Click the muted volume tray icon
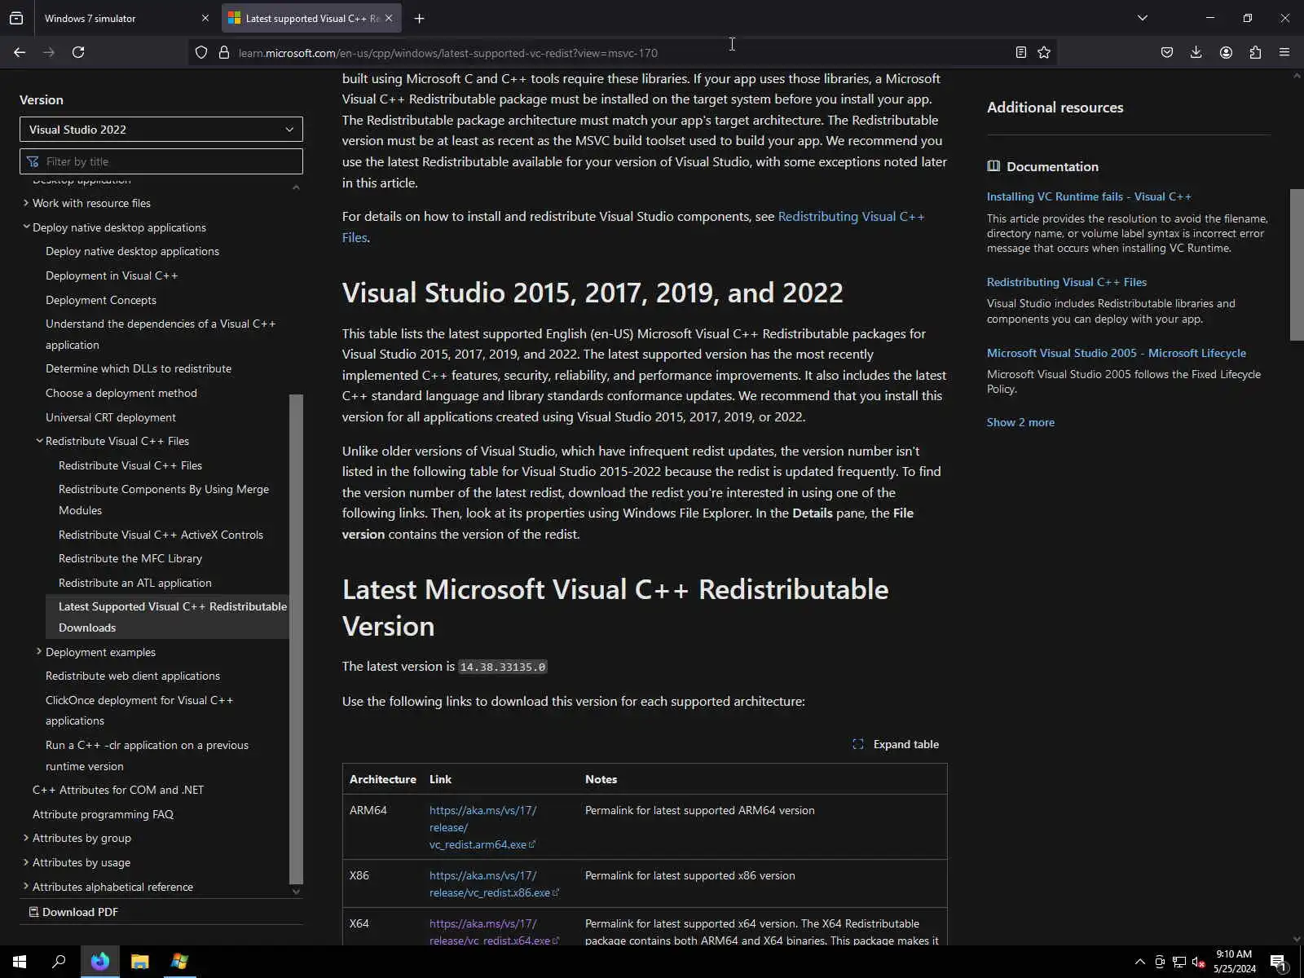Screen dimensions: 1304x978 point(1198,962)
